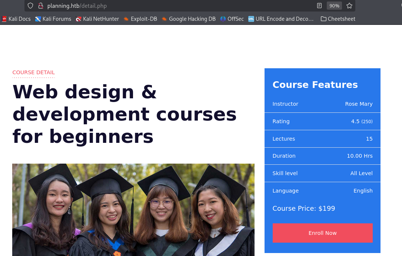Image resolution: width=402 pixels, height=256 pixels.
Task: Click the Web design course heading
Action: [x=124, y=114]
